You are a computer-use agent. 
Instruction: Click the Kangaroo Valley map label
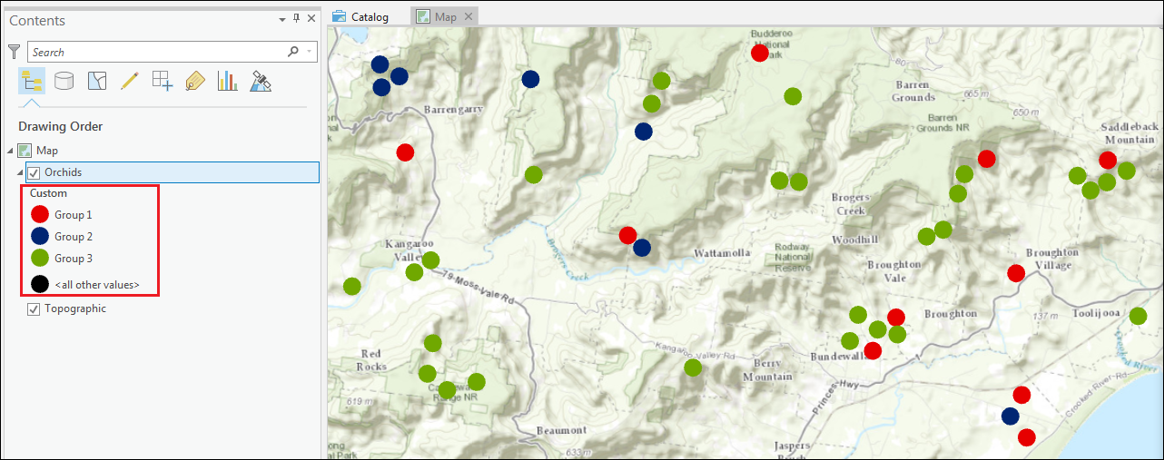409,250
